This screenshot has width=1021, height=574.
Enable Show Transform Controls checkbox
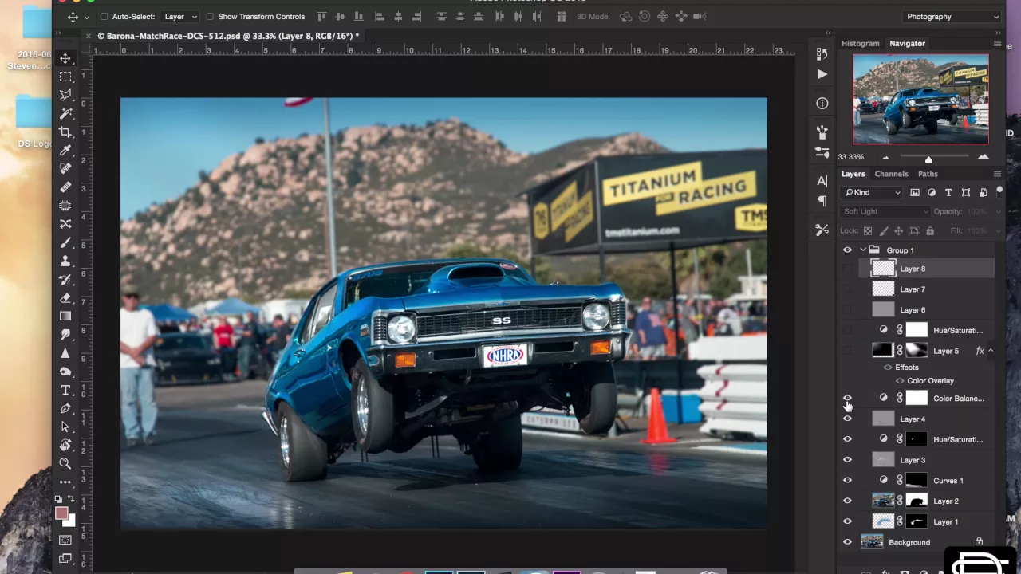coord(210,17)
